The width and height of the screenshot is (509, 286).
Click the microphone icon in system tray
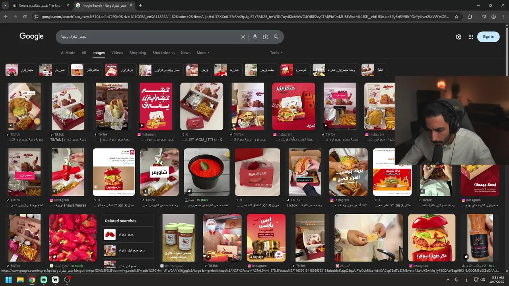[456, 280]
